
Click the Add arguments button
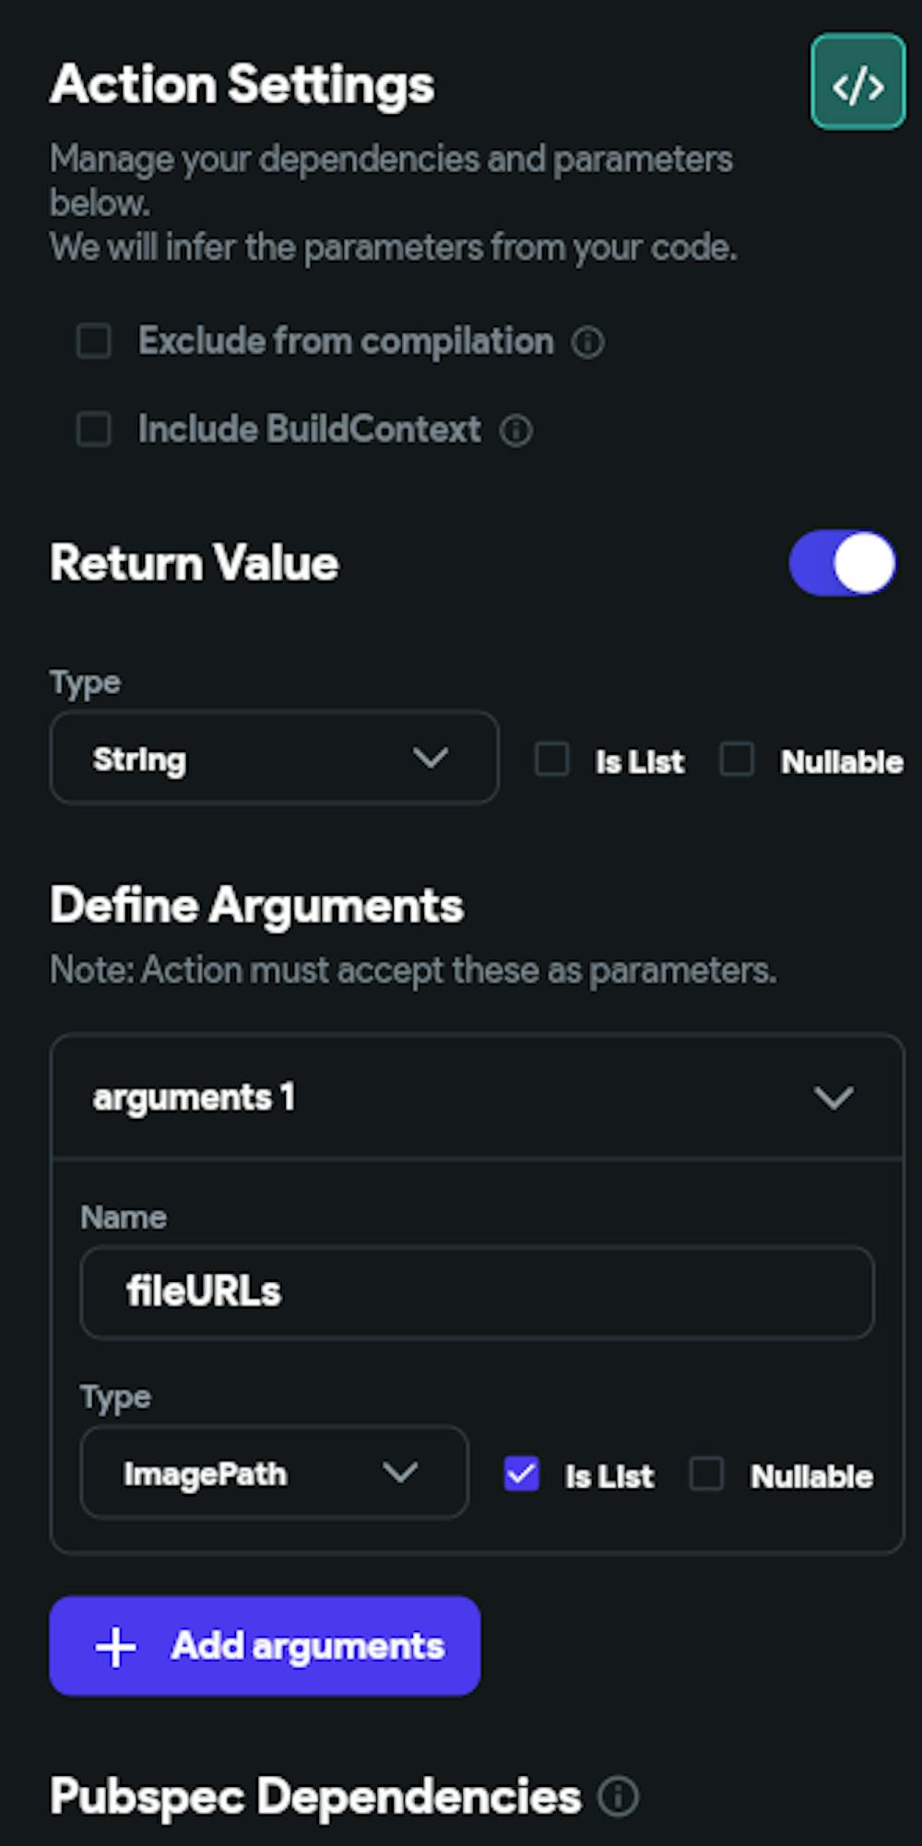pyautogui.click(x=265, y=1646)
